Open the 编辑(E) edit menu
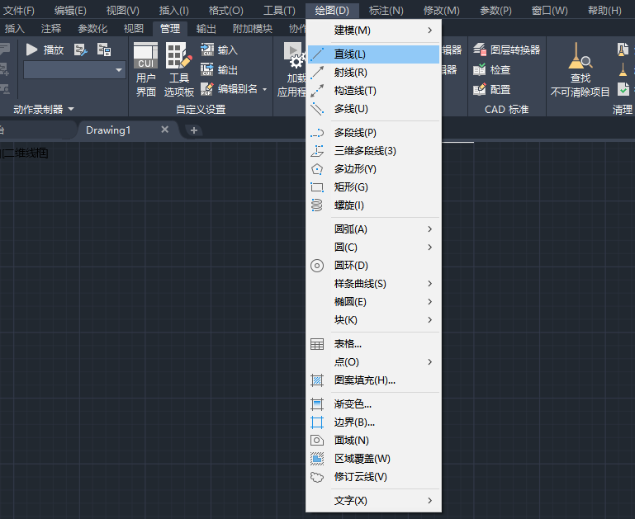Screen dimensions: 635x519 tap(70, 11)
